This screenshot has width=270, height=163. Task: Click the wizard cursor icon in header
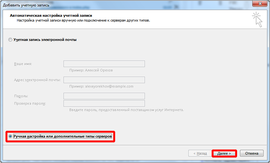pyautogui.click(x=257, y=19)
